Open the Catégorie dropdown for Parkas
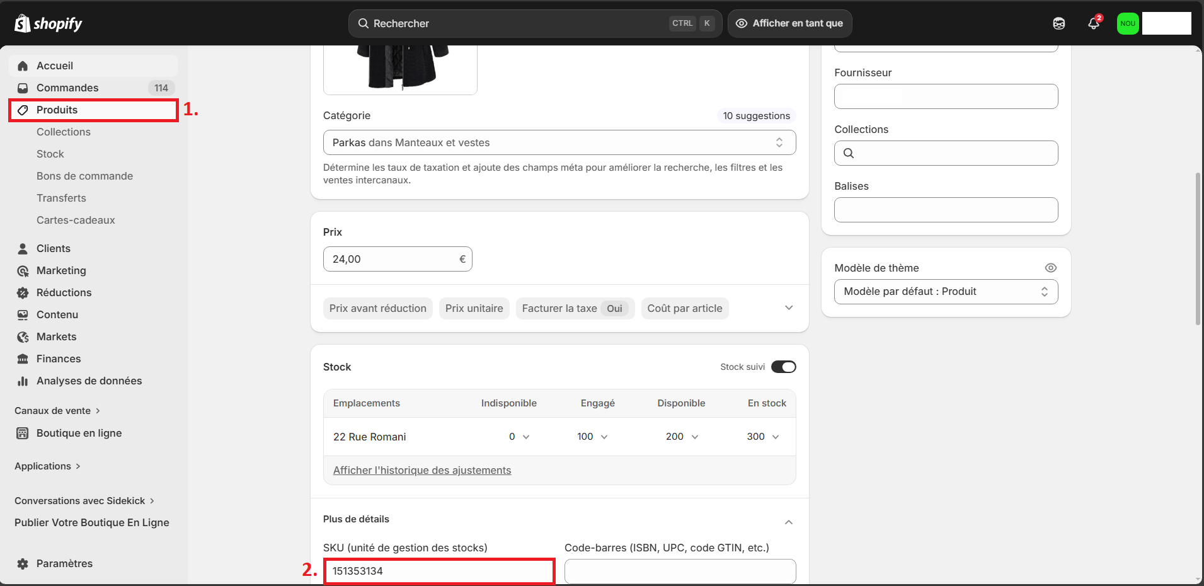The width and height of the screenshot is (1204, 586). 559,142
